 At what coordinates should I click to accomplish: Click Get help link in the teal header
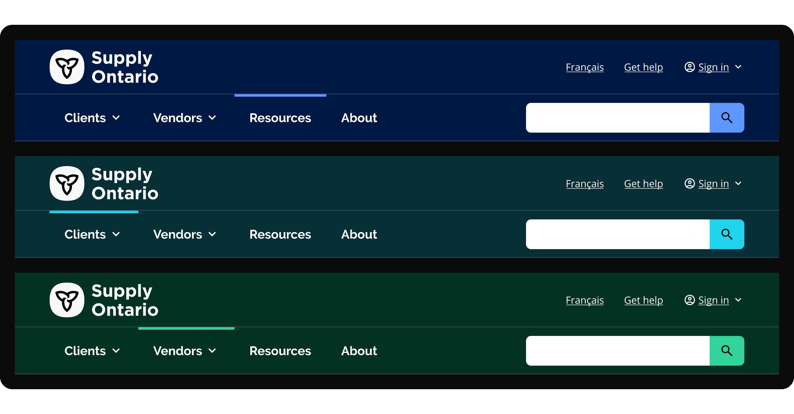643,184
